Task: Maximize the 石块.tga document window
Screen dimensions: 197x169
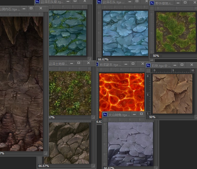Action: pos(182,65)
